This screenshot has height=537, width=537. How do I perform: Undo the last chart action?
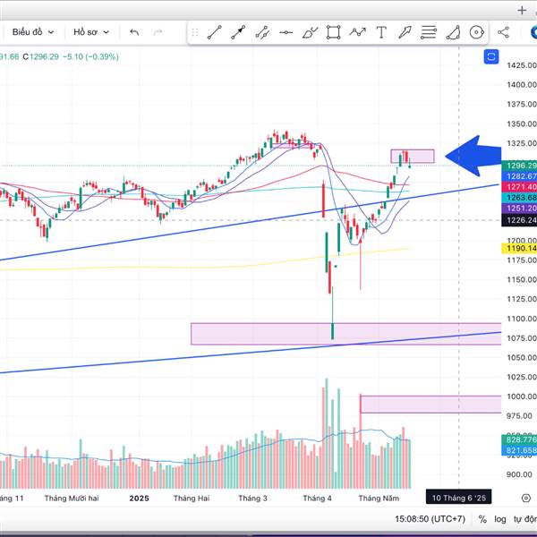pos(134,32)
